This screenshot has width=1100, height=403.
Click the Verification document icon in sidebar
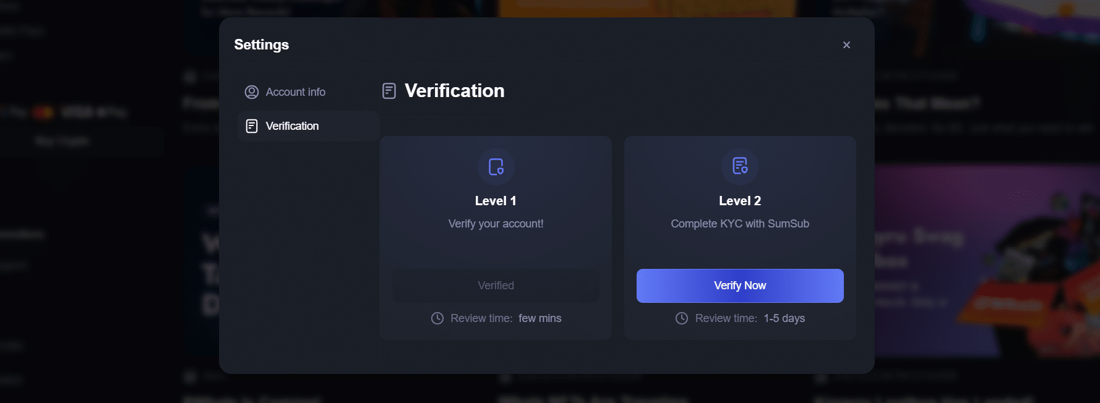click(252, 126)
